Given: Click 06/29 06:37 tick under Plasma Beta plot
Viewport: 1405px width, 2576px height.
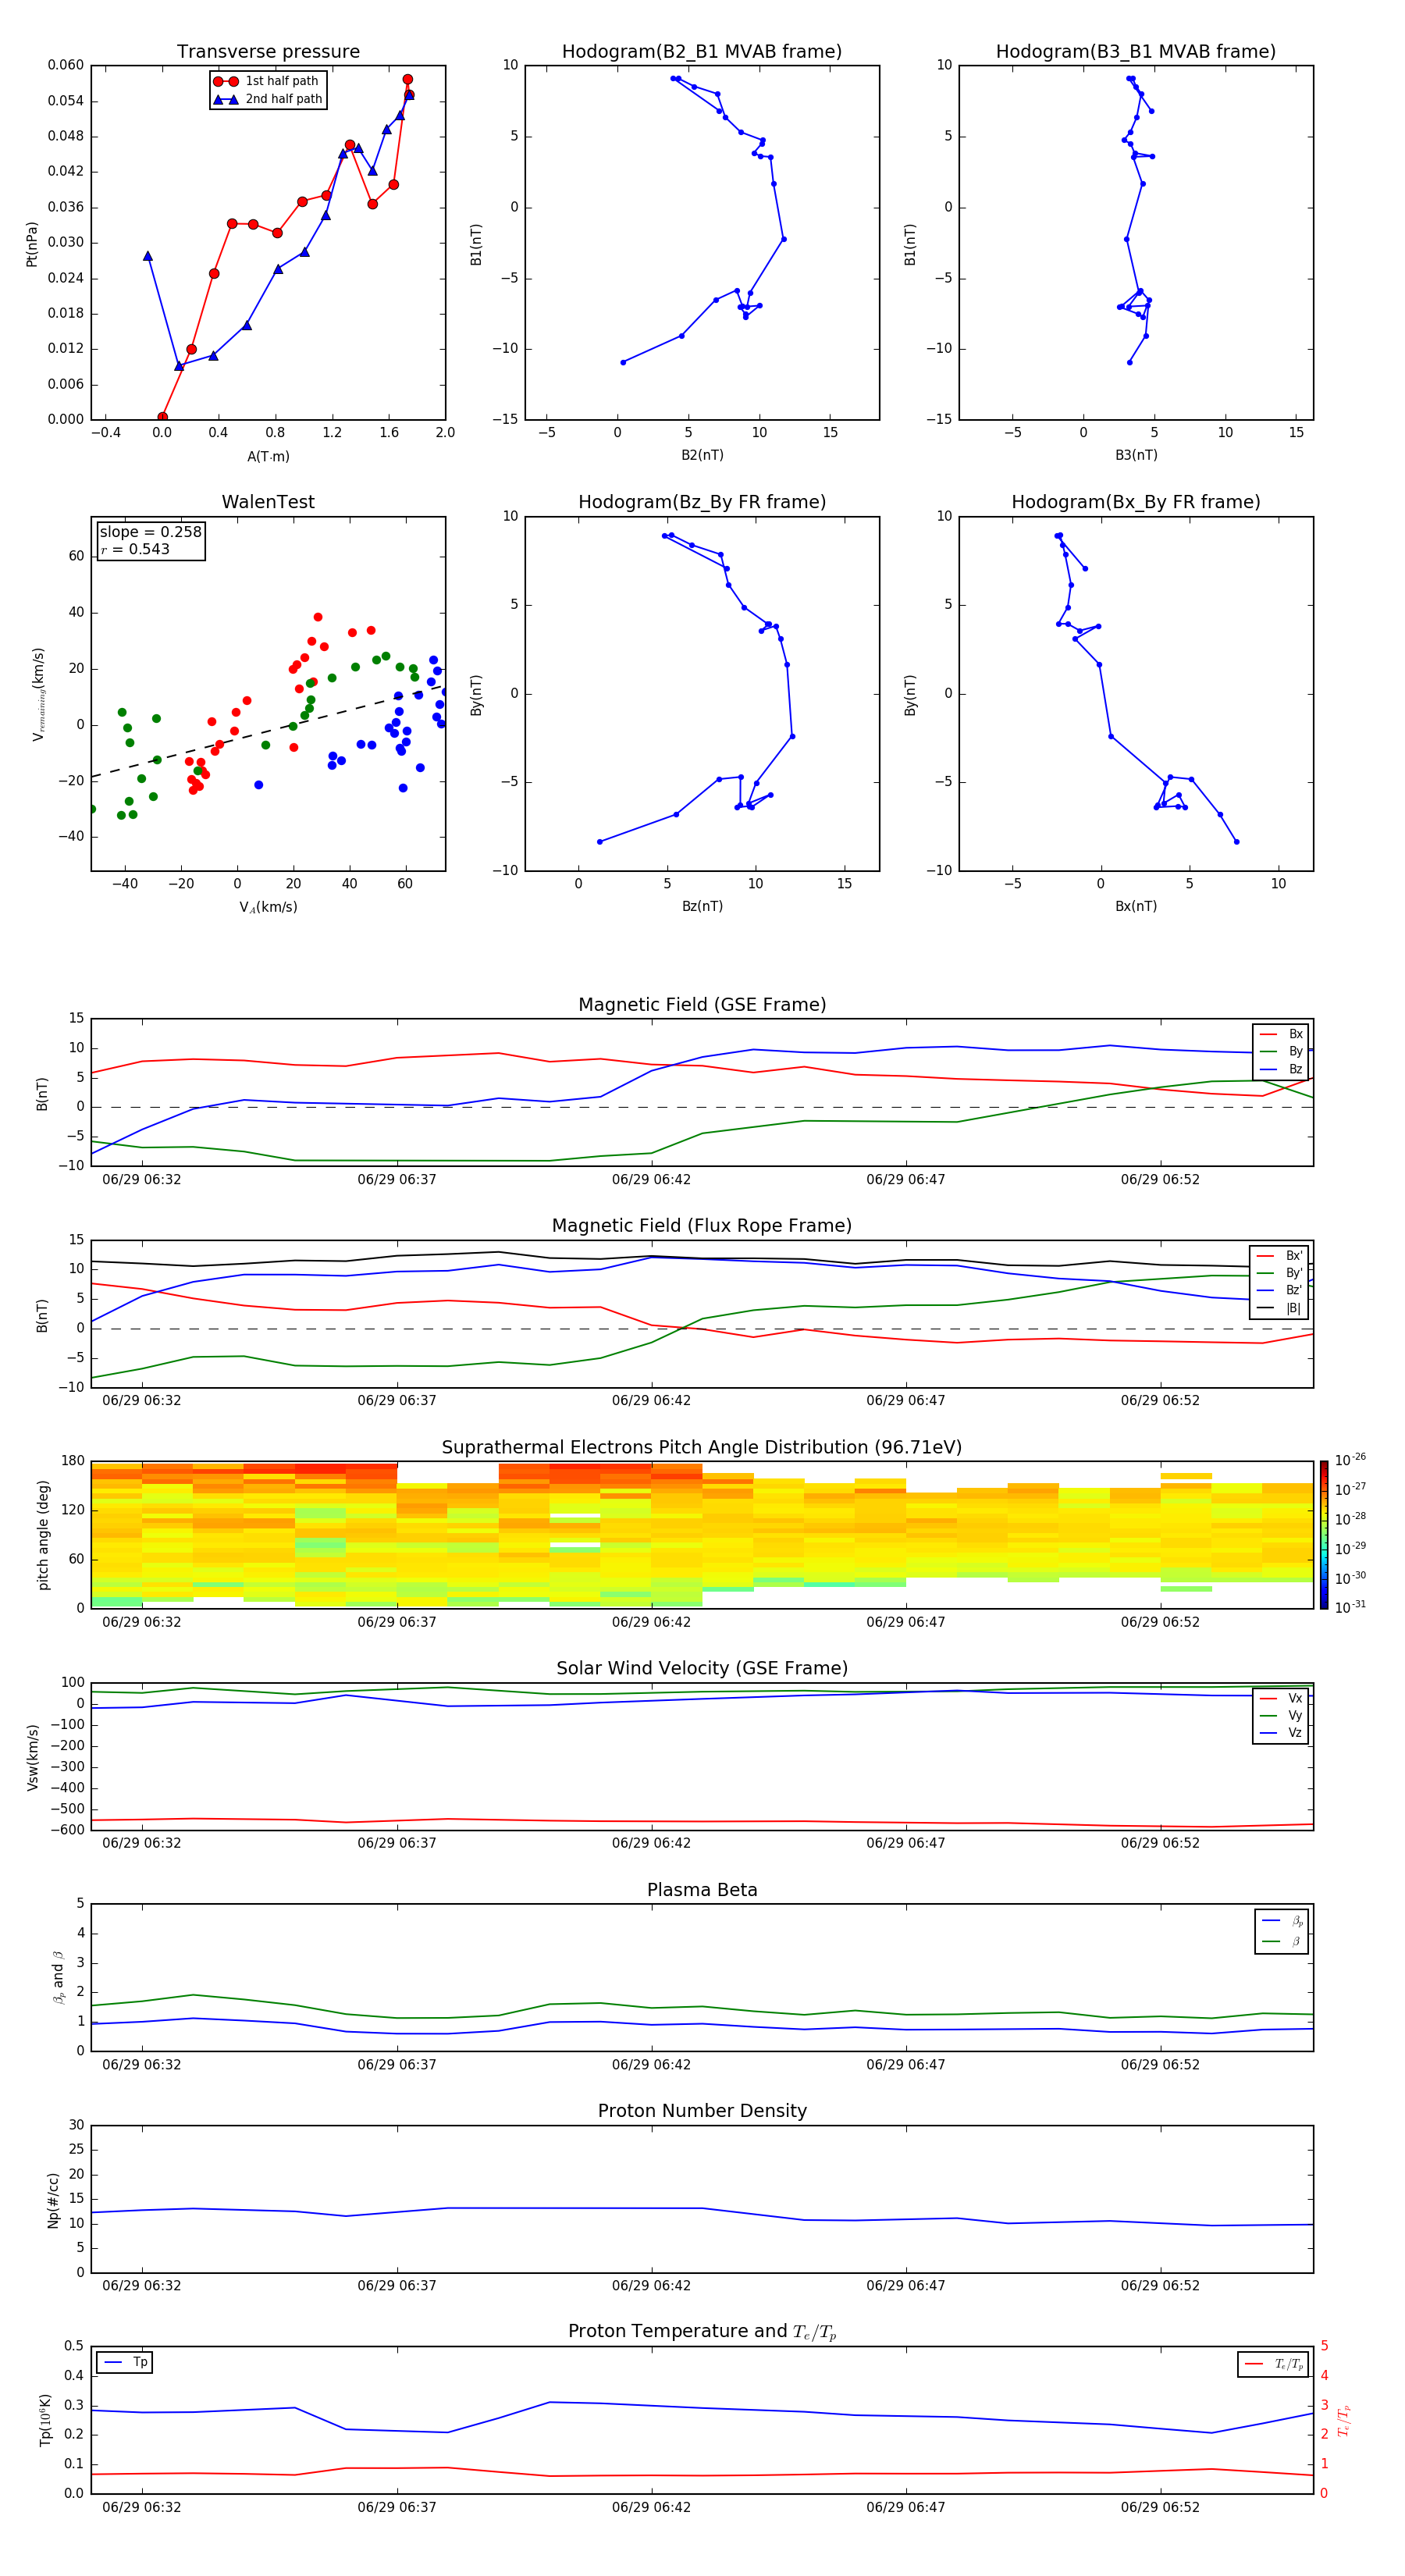Looking at the screenshot, I should point(397,2065).
